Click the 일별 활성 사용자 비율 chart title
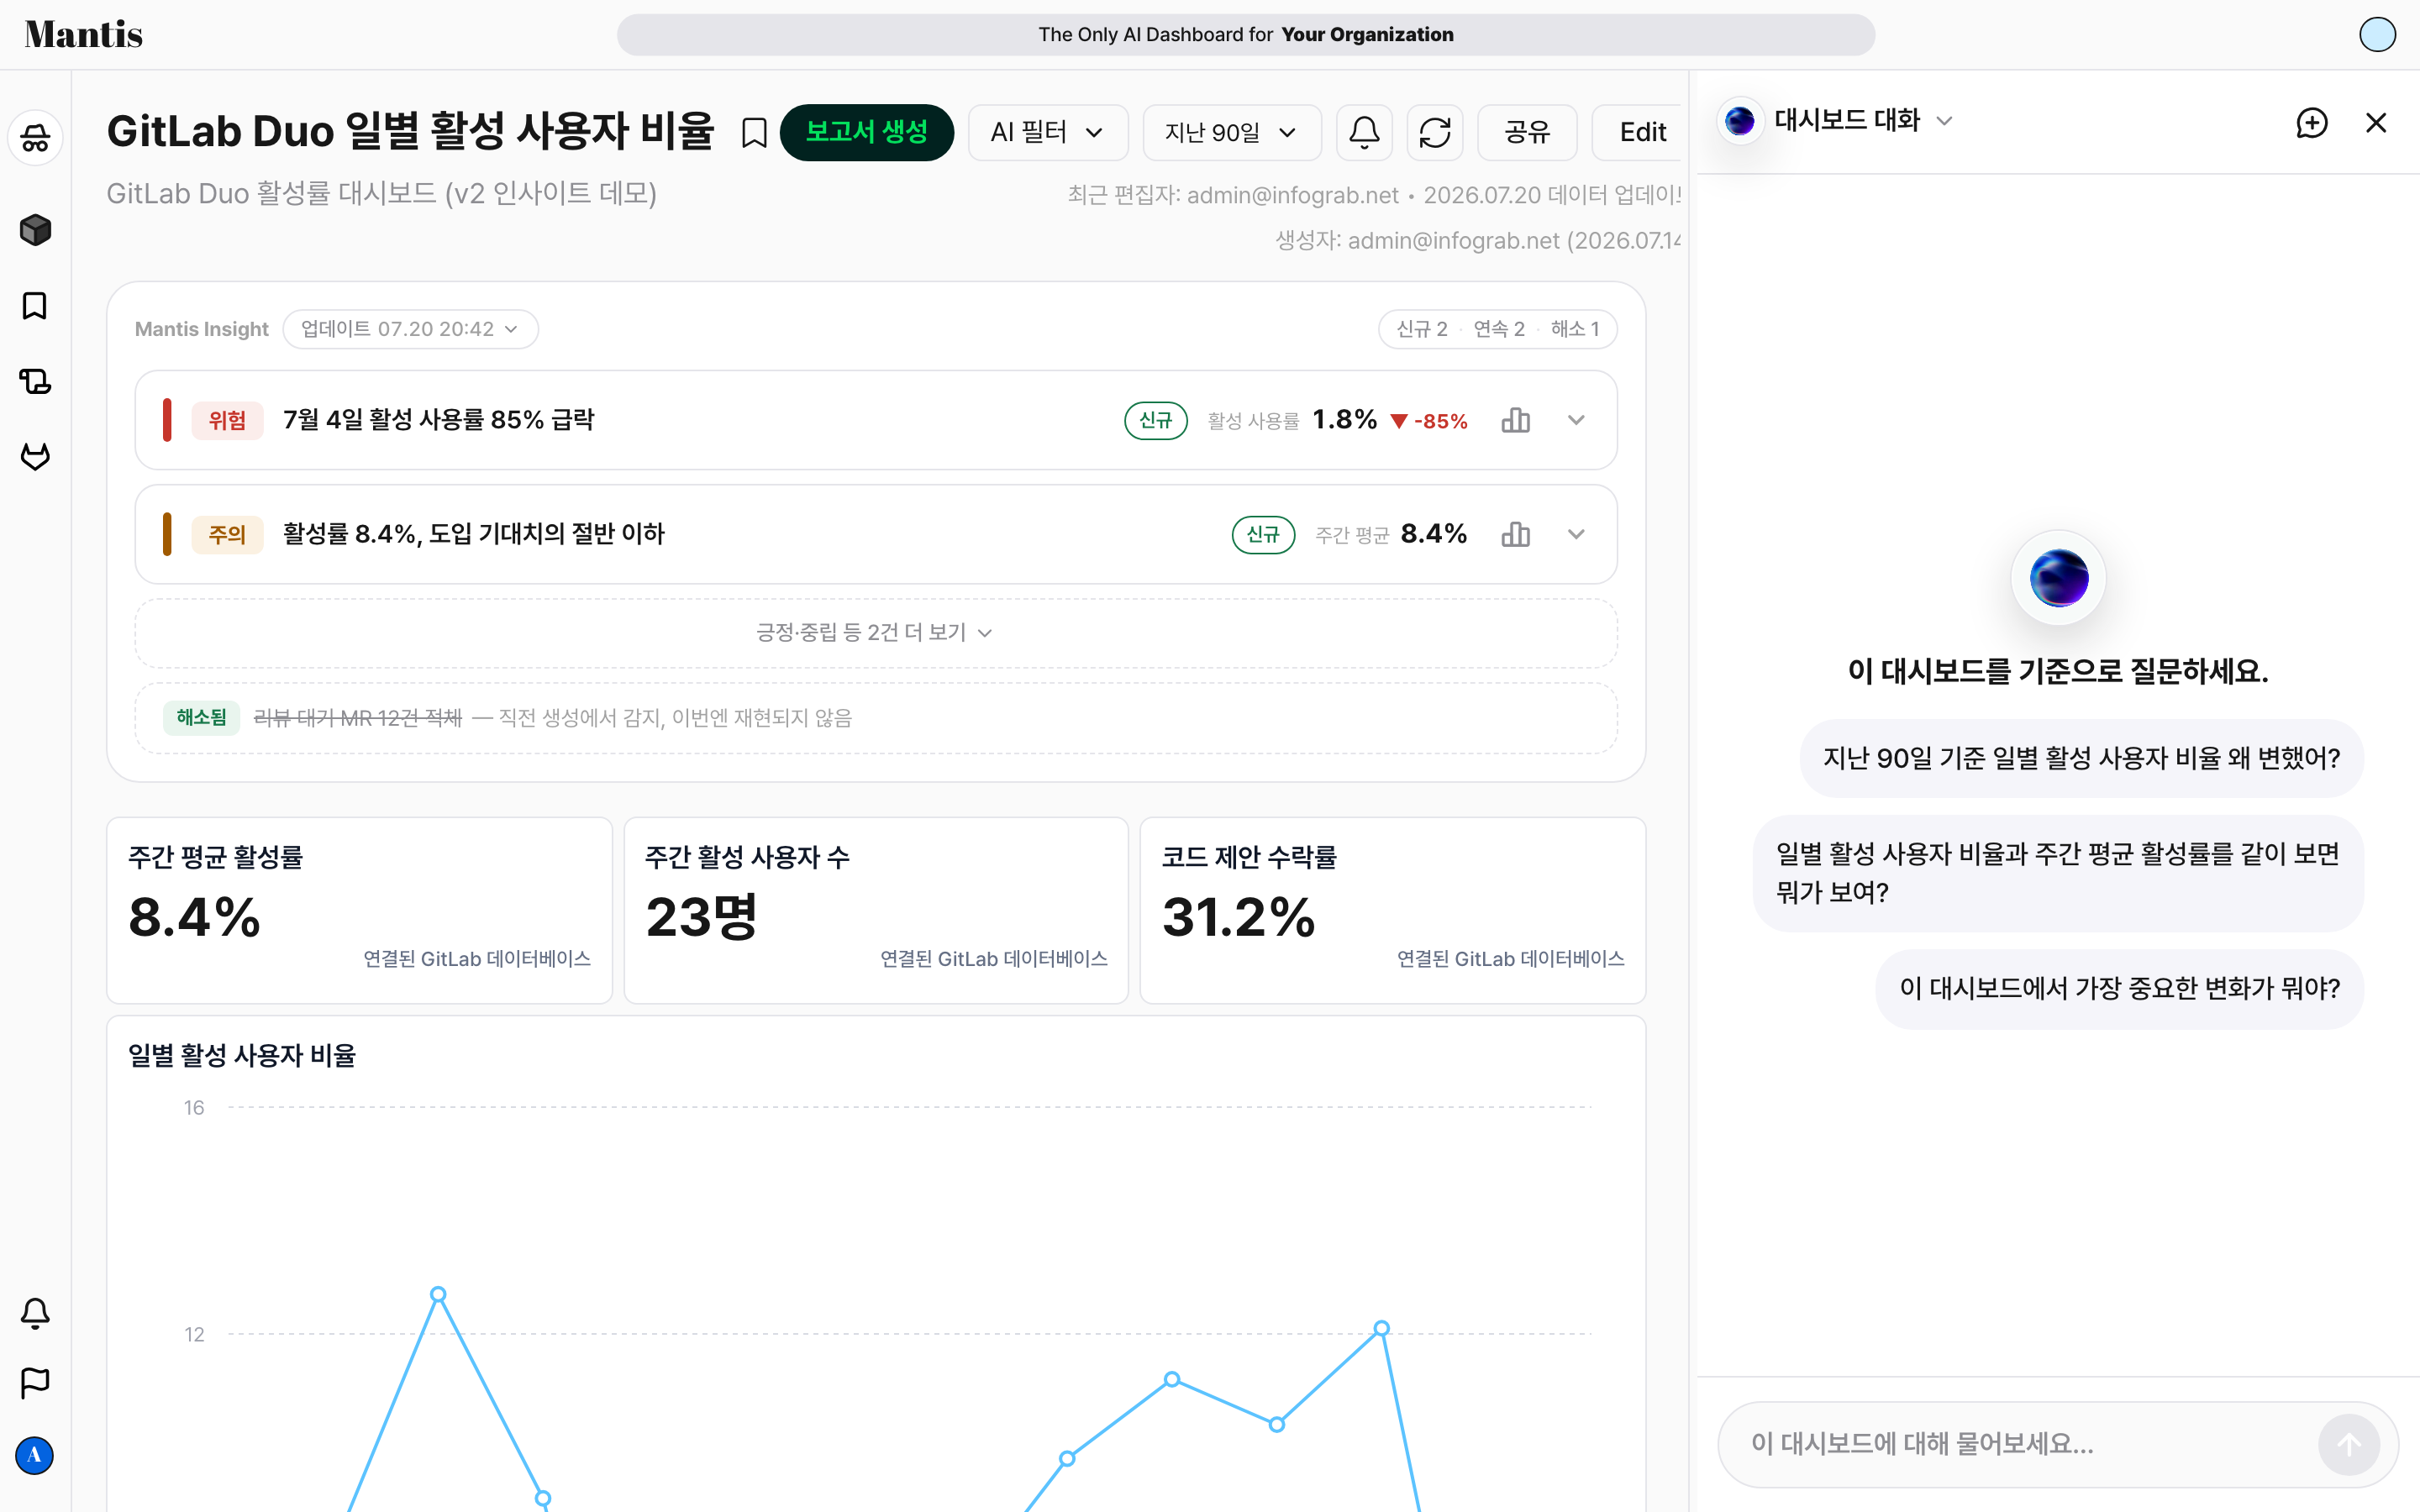Image resolution: width=2420 pixels, height=1512 pixels. [242, 1055]
